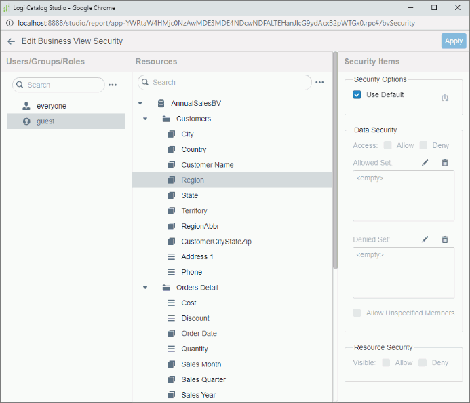Viewport: 470px width, 403px height.
Task: Select the guest user icon
Action: [x=26, y=121]
